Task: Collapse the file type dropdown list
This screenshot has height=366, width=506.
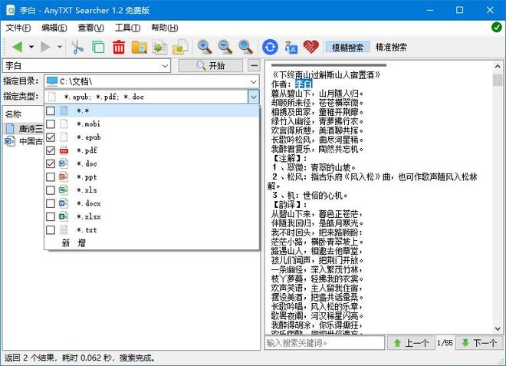Action: point(254,97)
